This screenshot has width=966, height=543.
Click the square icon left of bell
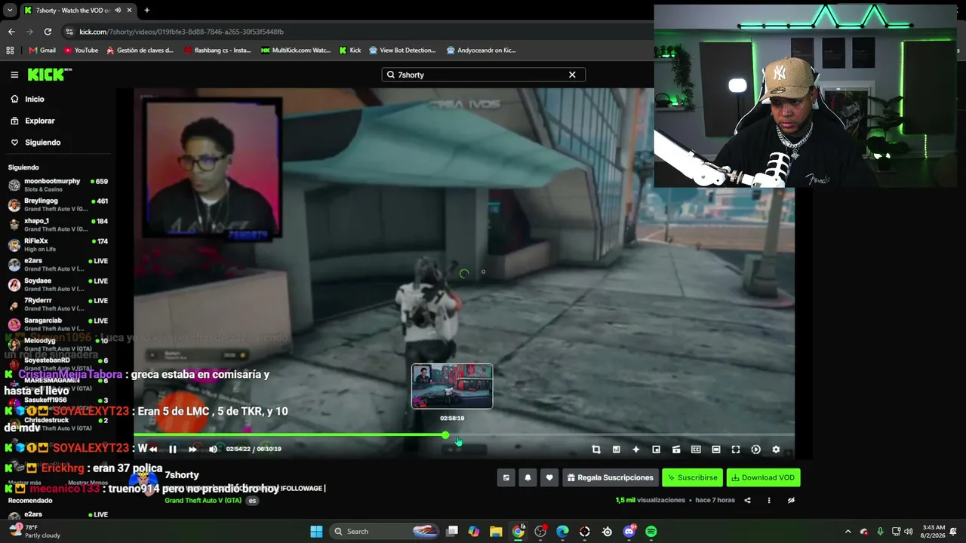tap(506, 477)
